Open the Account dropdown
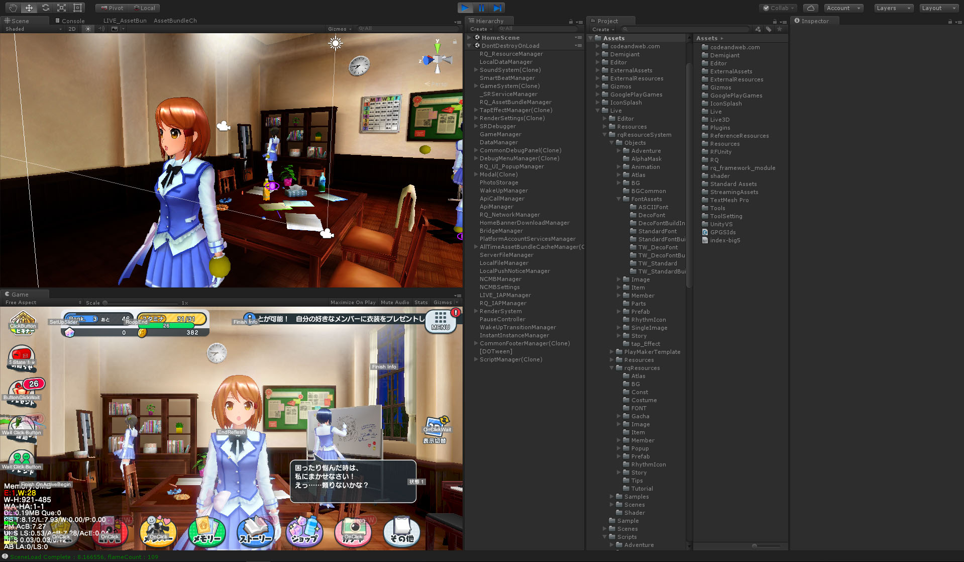Viewport: 964px width, 562px height. 843,8
